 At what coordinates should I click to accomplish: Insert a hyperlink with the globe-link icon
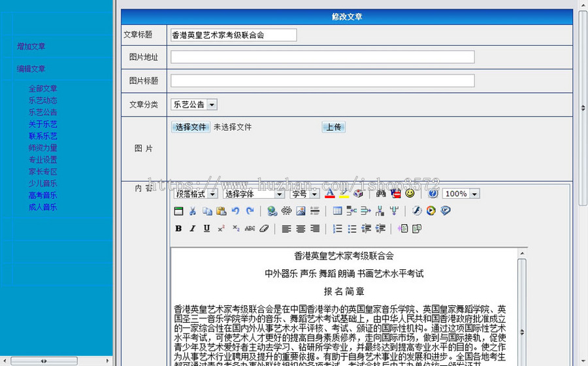[272, 211]
